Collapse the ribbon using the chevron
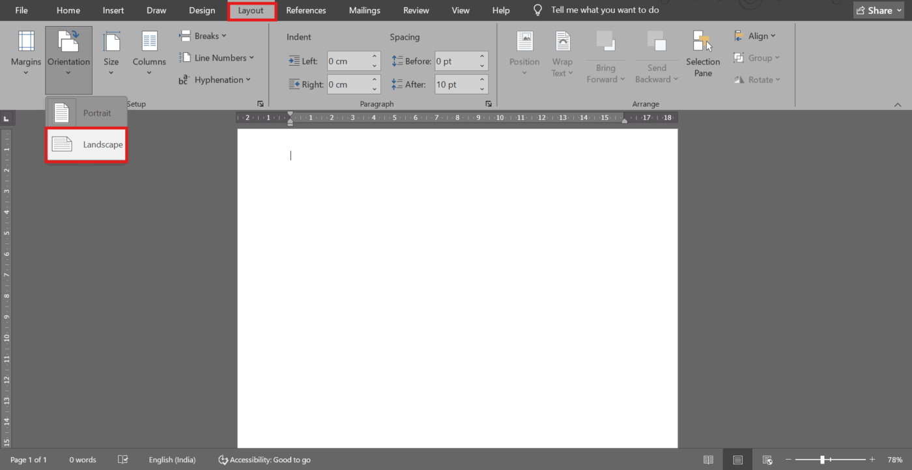The width and height of the screenshot is (912, 470). click(898, 103)
